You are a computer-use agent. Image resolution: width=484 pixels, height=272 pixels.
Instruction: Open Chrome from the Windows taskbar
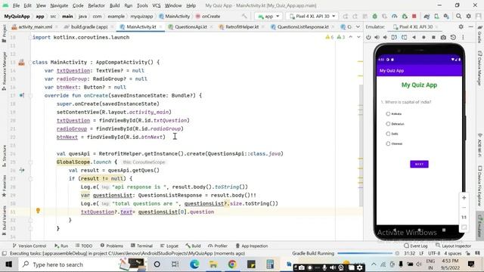pyautogui.click(x=232, y=264)
